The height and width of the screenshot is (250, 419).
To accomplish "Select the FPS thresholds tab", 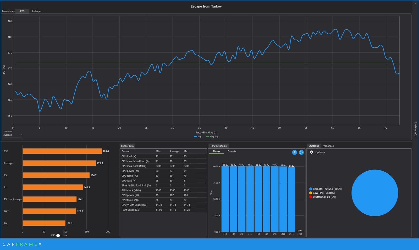I will [x=219, y=146].
